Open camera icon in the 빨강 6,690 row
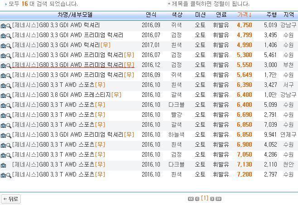 click(3, 115)
